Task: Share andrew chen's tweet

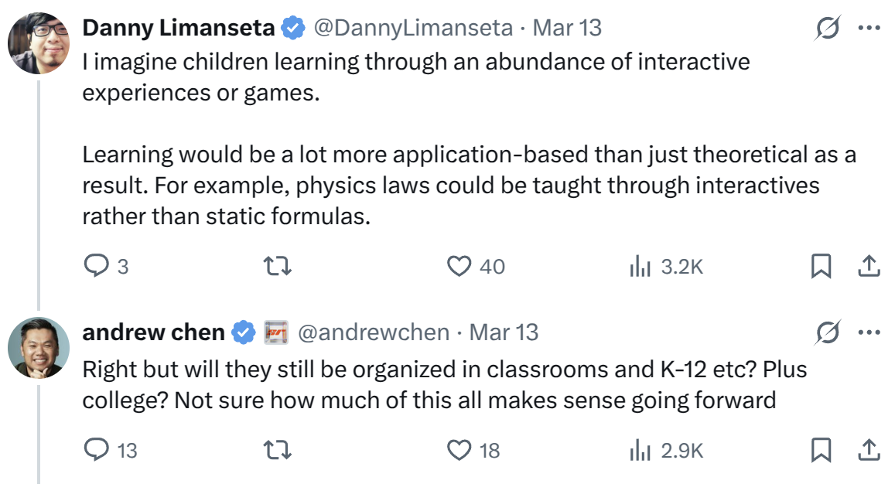Action: [x=869, y=449]
